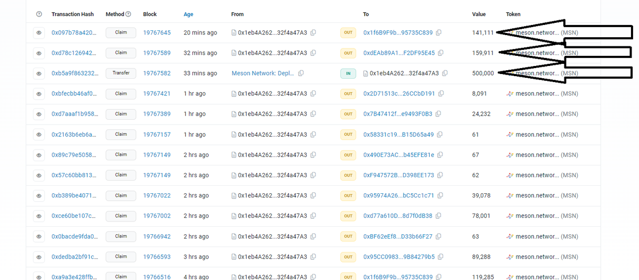
Task: Open transaction hash 0xdedba2bf91c
Action: tap(74, 257)
